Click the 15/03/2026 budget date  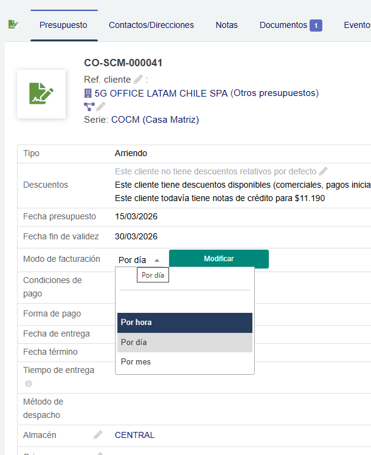tap(136, 216)
